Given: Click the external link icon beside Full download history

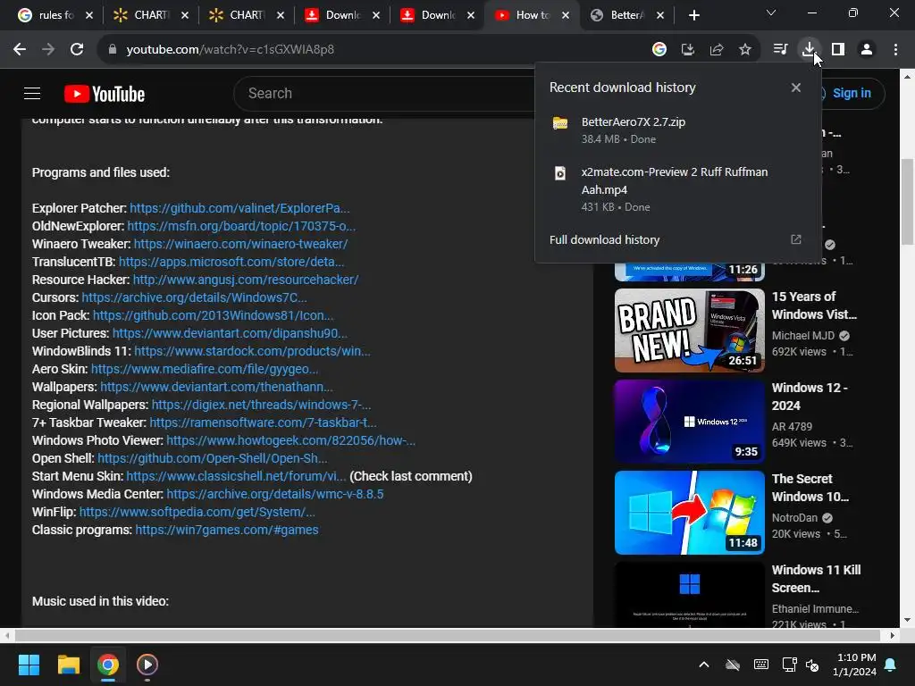Looking at the screenshot, I should coord(796,239).
